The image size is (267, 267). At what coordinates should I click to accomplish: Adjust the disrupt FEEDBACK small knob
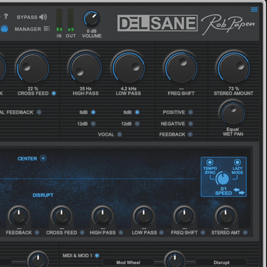(19, 216)
